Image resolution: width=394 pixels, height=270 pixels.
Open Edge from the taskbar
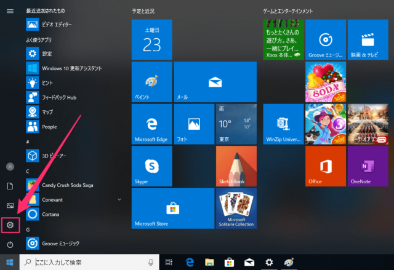(190, 262)
